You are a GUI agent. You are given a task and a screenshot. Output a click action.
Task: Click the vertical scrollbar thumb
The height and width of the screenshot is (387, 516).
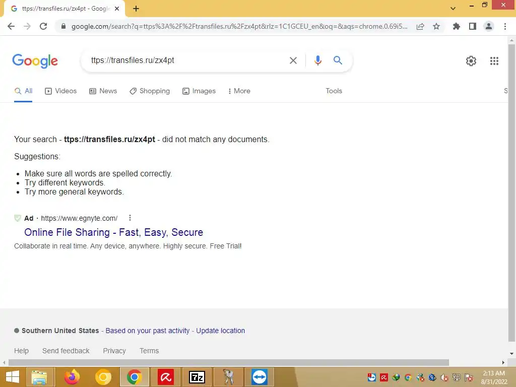[x=511, y=192]
